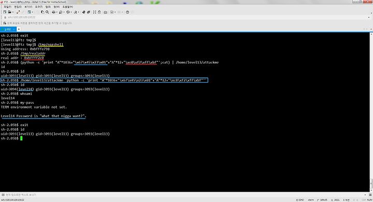The image size is (373, 202).
Task: Open the dropdown arrow beside the Print icon
Action: tap(57, 12)
